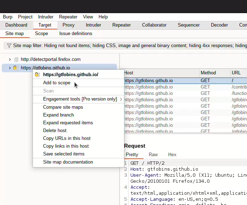Choose Save selected items
247x205 pixels.
point(78,154)
